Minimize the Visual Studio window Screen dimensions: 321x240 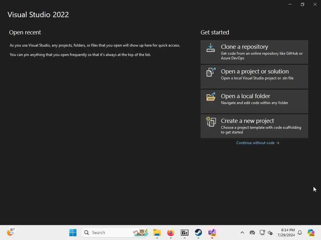point(290,4)
